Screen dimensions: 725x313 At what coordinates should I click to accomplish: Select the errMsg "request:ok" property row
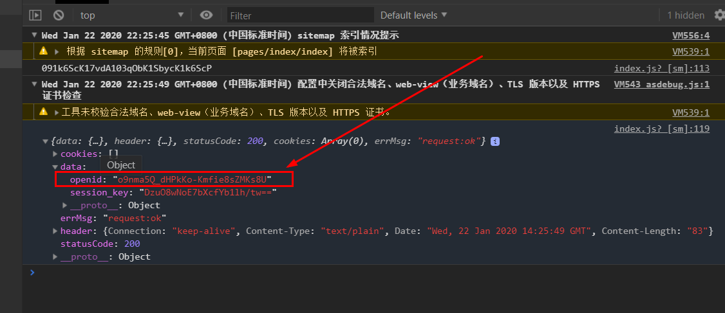point(113,218)
